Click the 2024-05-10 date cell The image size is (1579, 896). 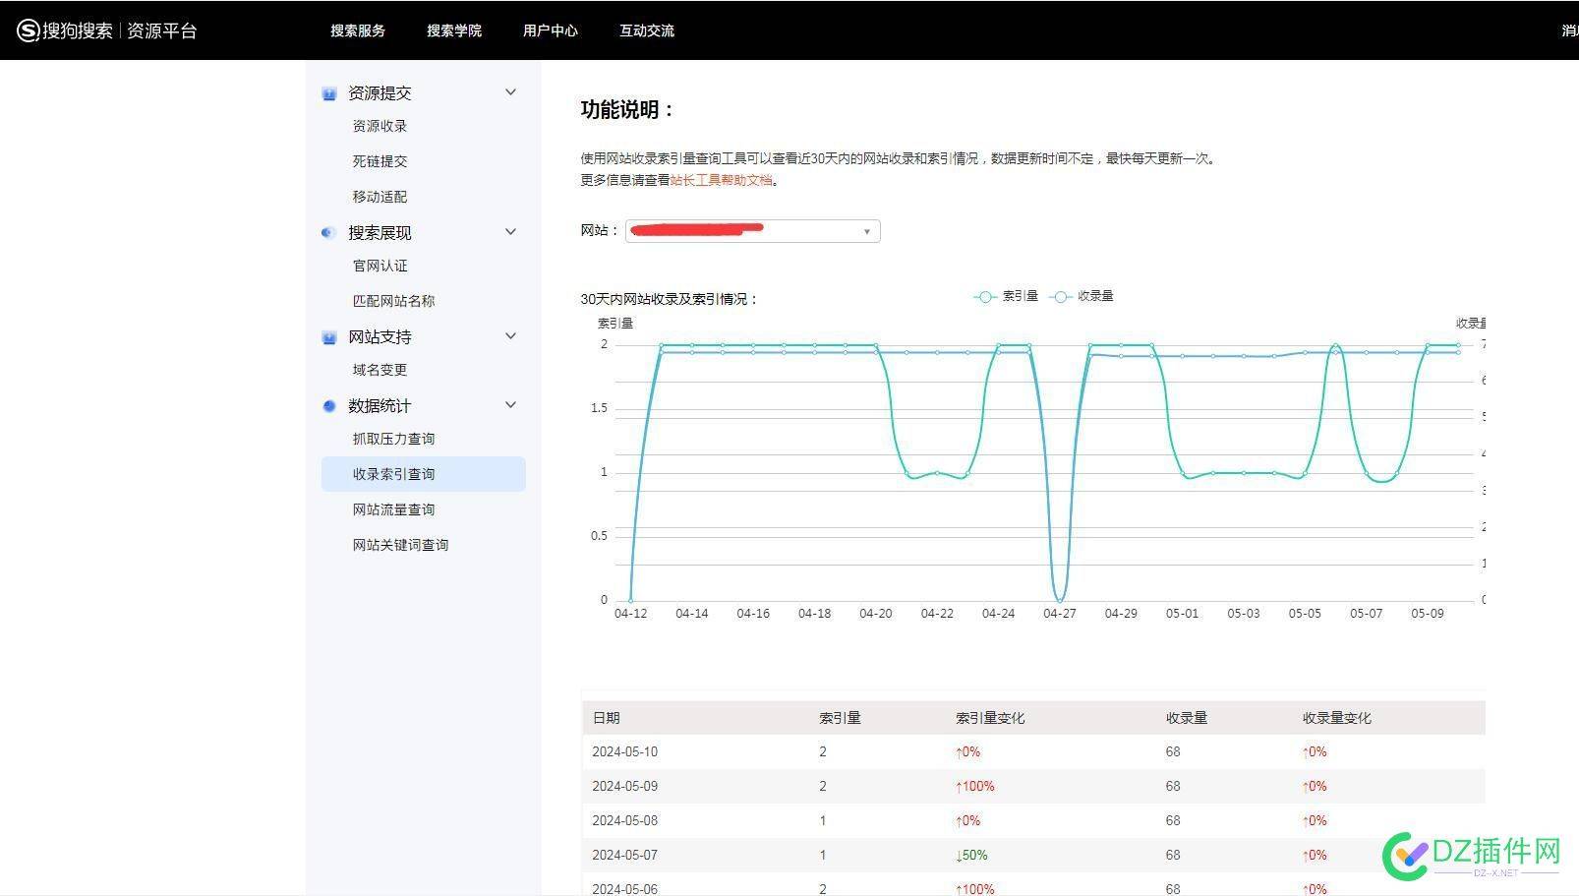click(x=624, y=751)
